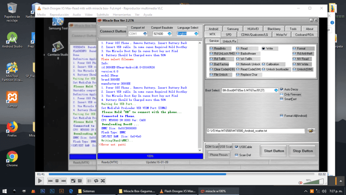346x195 pixels.
Task: Click COM Scan button
Action: (x=212, y=147)
